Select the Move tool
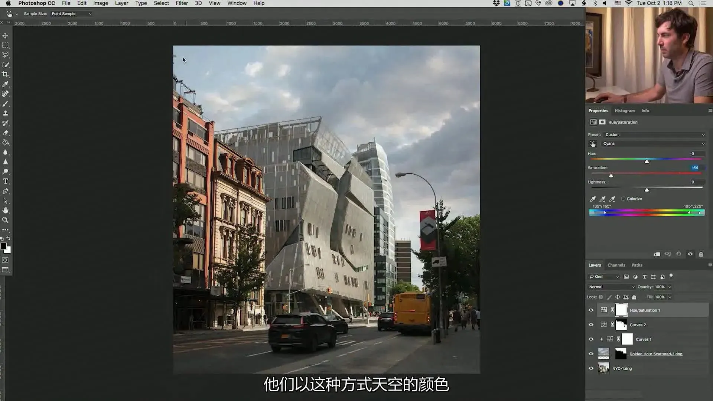713x401 pixels. point(5,36)
